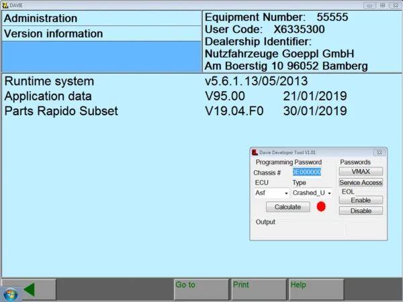Click the Runtime system label
The height and width of the screenshot is (302, 403).
coord(49,81)
